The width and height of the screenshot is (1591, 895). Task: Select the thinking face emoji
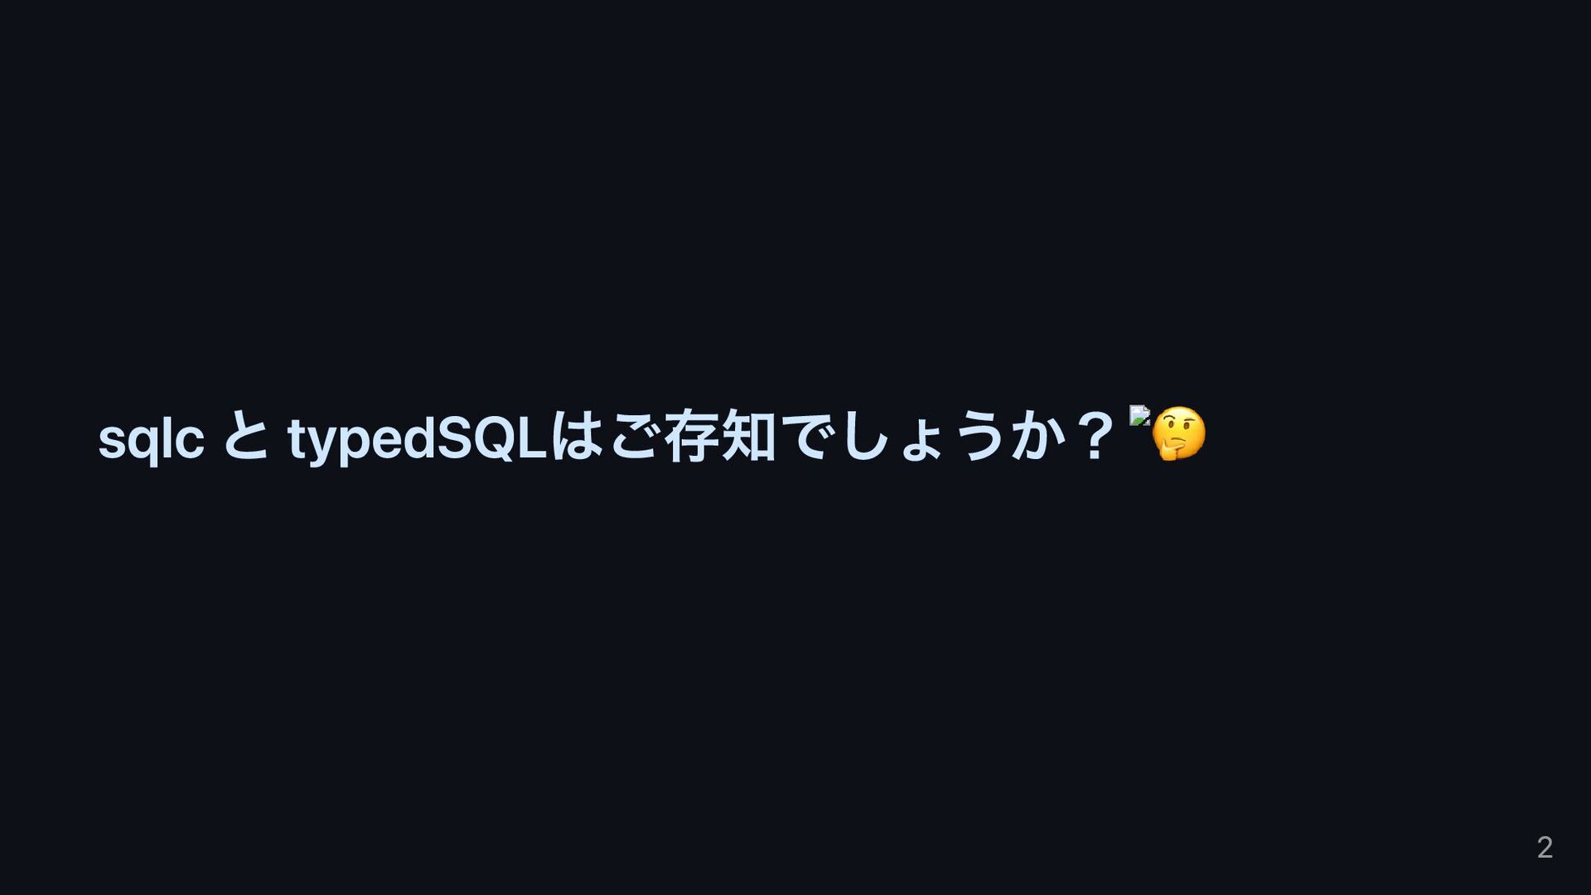coord(1179,433)
